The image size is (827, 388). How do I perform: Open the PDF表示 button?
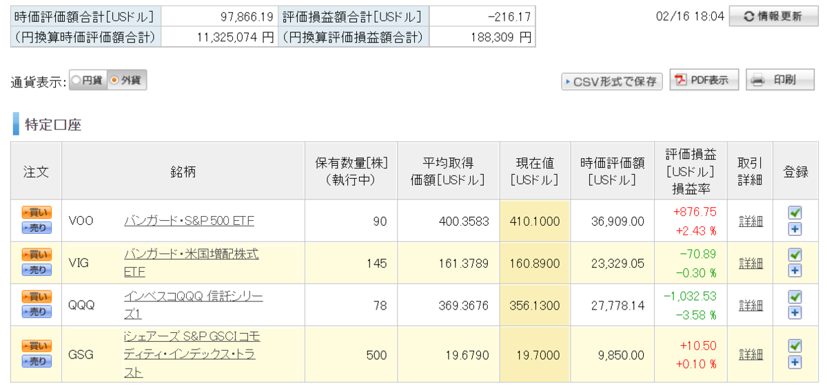[x=704, y=80]
